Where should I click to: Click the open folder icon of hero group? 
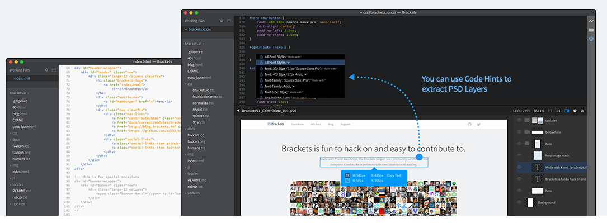526,144
